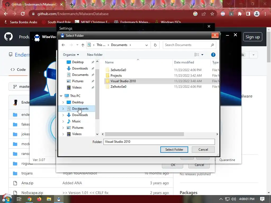This screenshot has height=203, width=271.
Task: Expand Downloads under This PC
Action: 63,115
